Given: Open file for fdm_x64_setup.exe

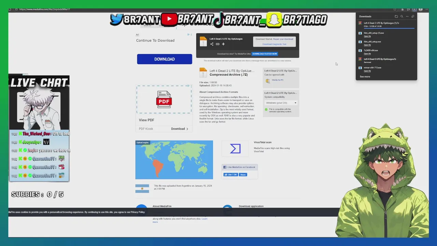Looking at the screenshot, I should 367,45.
